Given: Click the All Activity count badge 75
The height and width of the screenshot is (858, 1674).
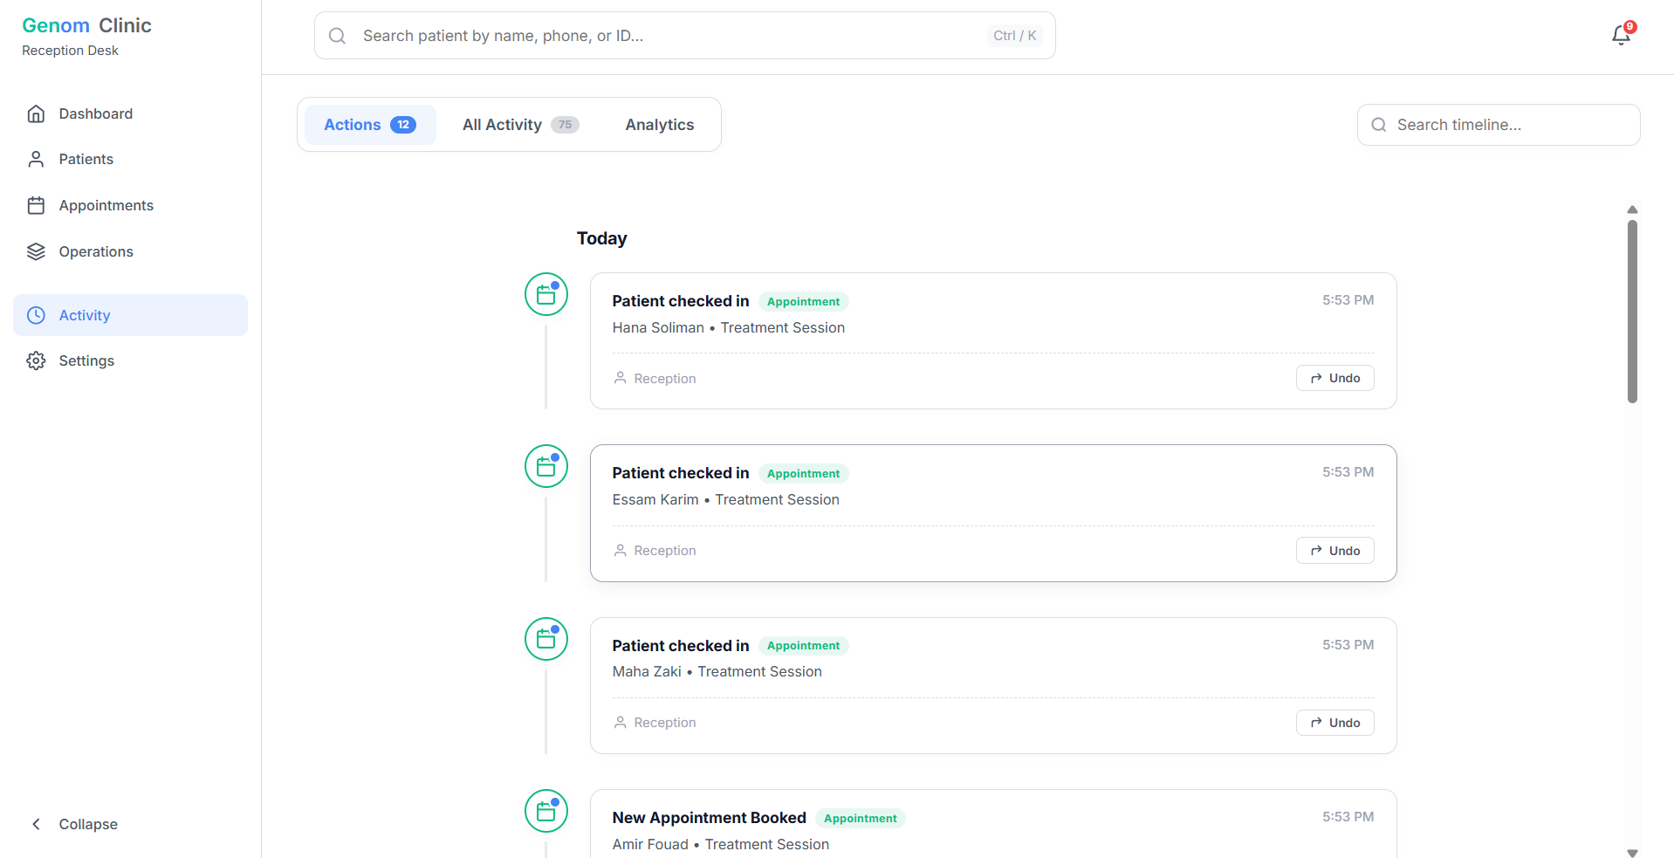Looking at the screenshot, I should click(565, 125).
